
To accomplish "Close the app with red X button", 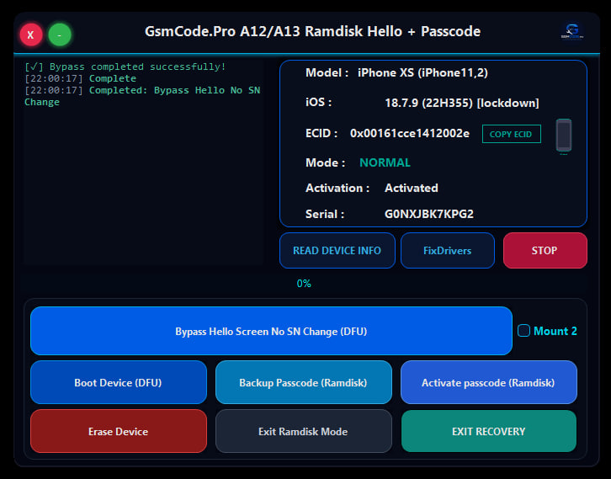I will click(x=31, y=35).
